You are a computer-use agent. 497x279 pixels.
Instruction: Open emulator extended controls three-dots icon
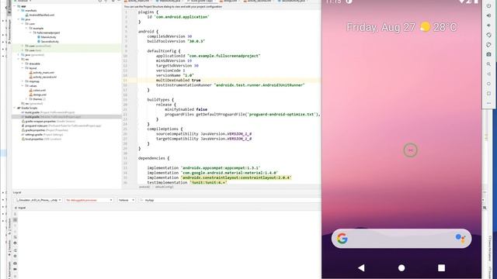(x=488, y=103)
